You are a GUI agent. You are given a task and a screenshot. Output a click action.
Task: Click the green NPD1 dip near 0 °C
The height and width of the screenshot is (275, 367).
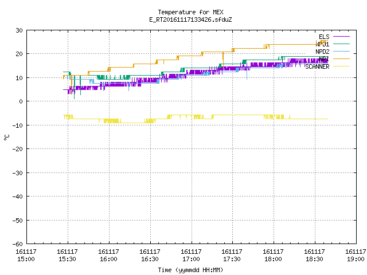coord(75,88)
